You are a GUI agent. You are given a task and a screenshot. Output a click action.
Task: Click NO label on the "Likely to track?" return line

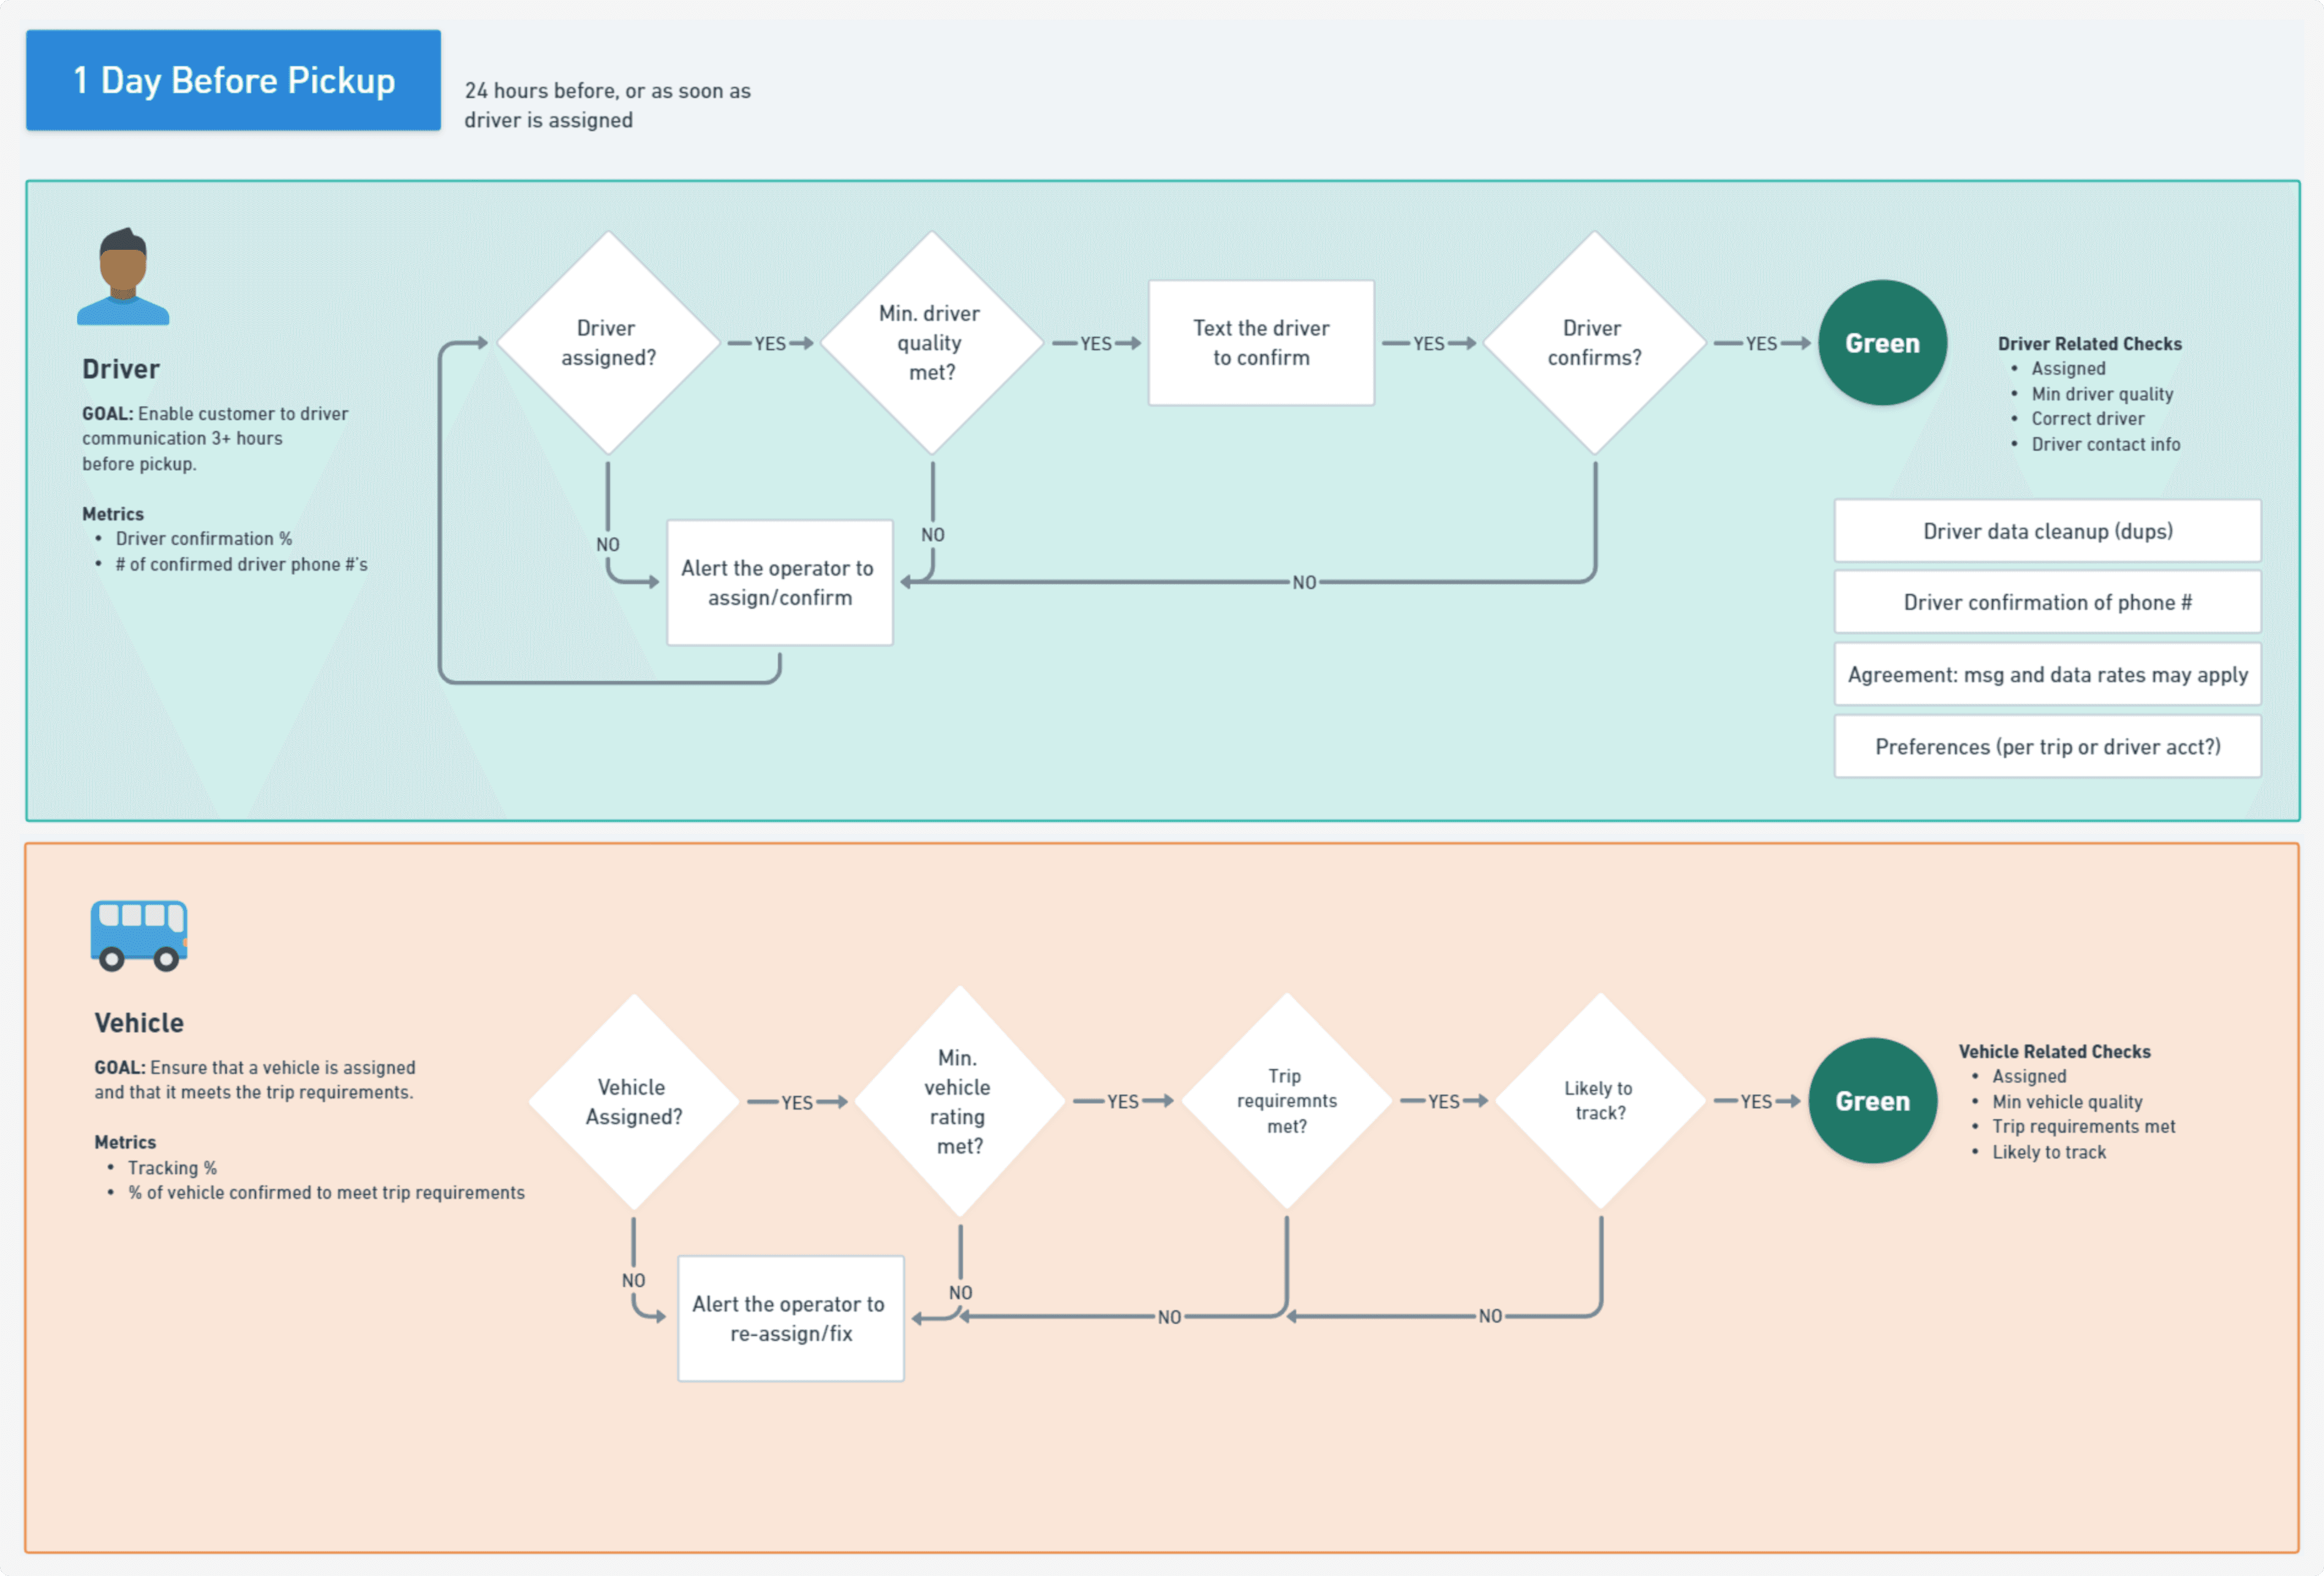(x=1491, y=1317)
